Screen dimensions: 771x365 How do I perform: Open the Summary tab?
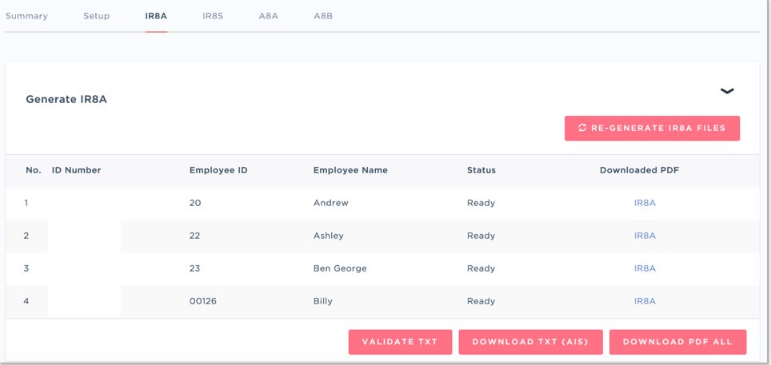26,16
